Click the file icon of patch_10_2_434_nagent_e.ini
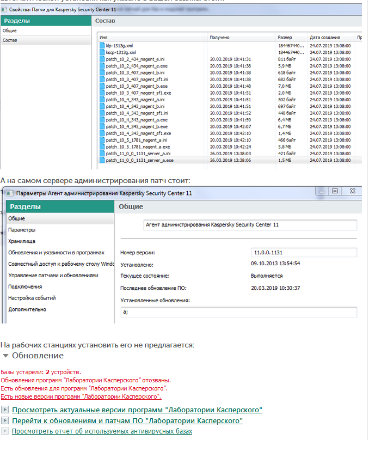369x470 pixels. 102,58
